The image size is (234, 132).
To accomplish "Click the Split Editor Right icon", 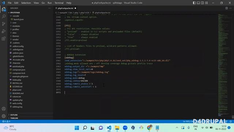I will tap(227, 8).
